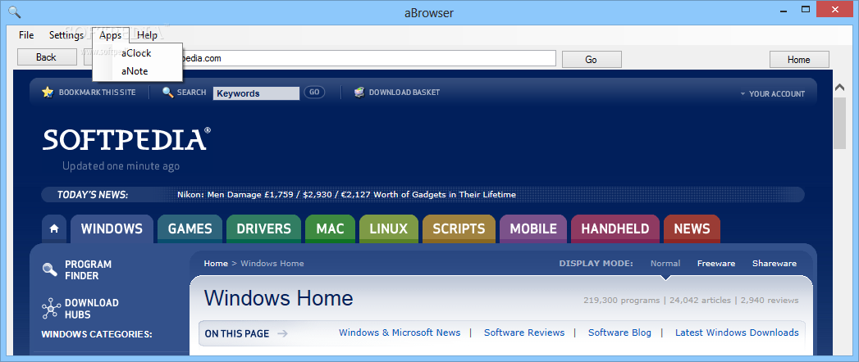Click the small GO search button
This screenshot has height=362, width=859.
click(x=314, y=93)
